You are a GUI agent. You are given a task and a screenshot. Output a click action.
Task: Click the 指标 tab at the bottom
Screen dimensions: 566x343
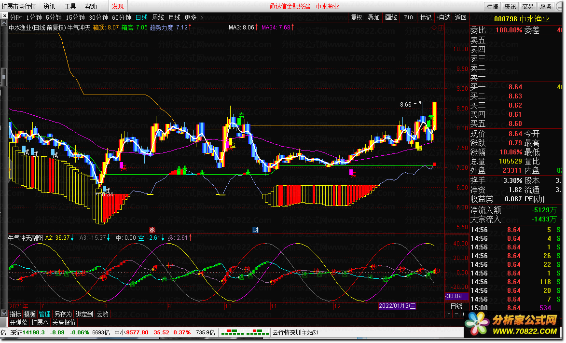pyautogui.click(x=15, y=314)
